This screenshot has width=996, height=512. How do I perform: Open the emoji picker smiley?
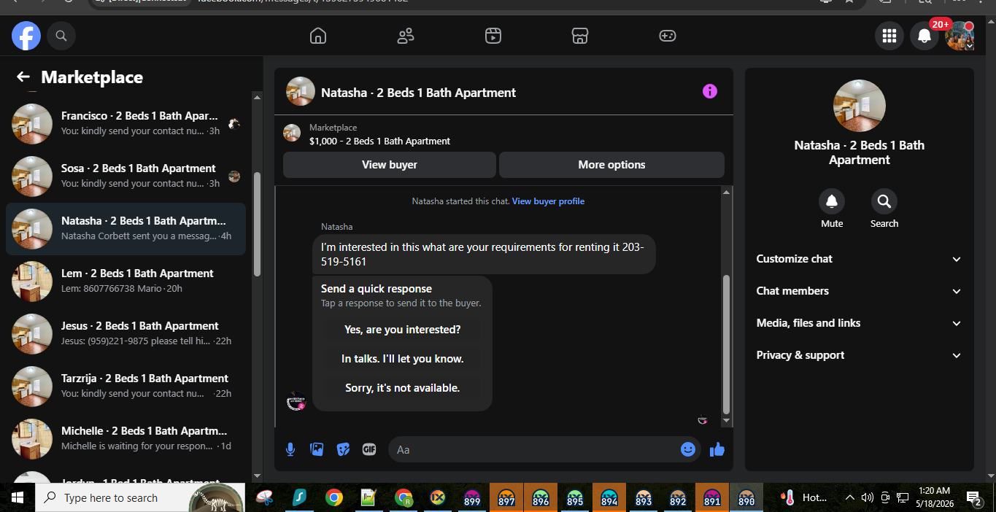[x=687, y=449]
